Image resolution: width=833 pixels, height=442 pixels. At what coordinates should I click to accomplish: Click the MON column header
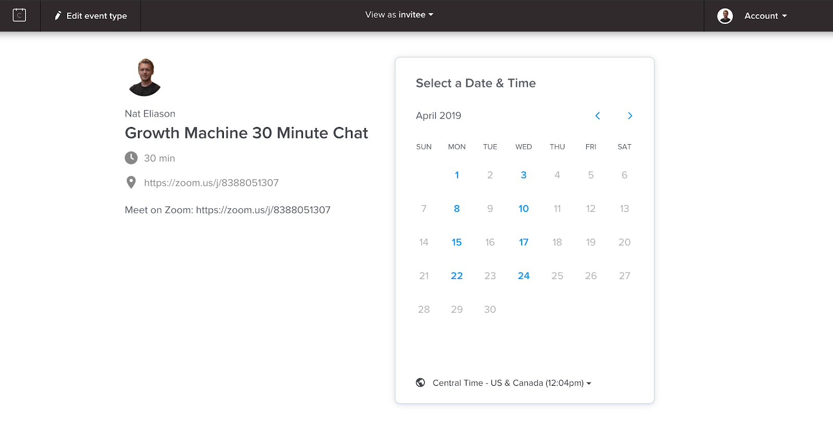(x=457, y=147)
